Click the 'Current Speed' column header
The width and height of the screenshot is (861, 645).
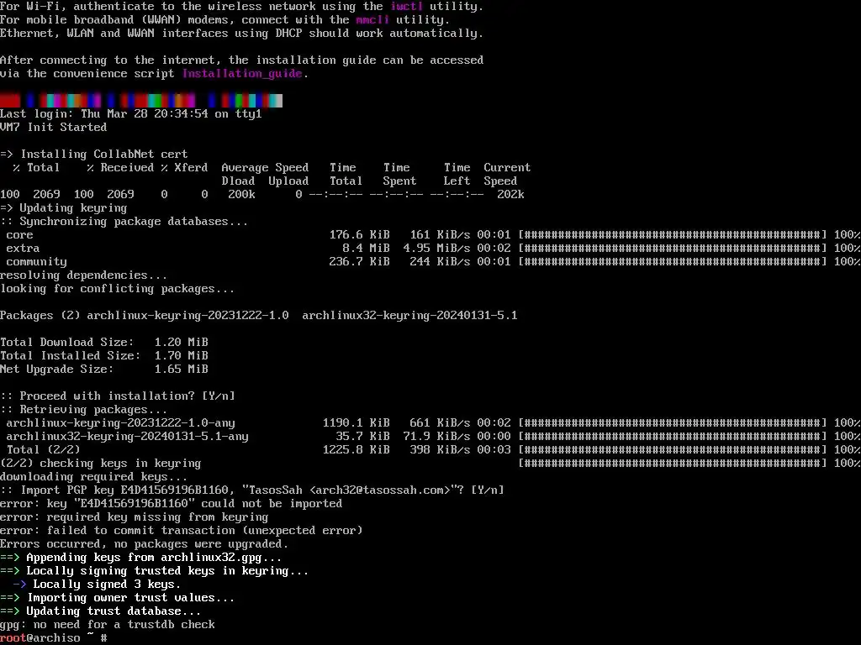point(507,175)
